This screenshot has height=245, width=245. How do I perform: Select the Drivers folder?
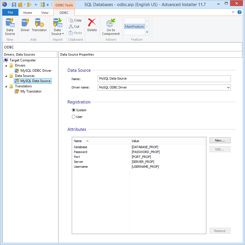[20, 65]
